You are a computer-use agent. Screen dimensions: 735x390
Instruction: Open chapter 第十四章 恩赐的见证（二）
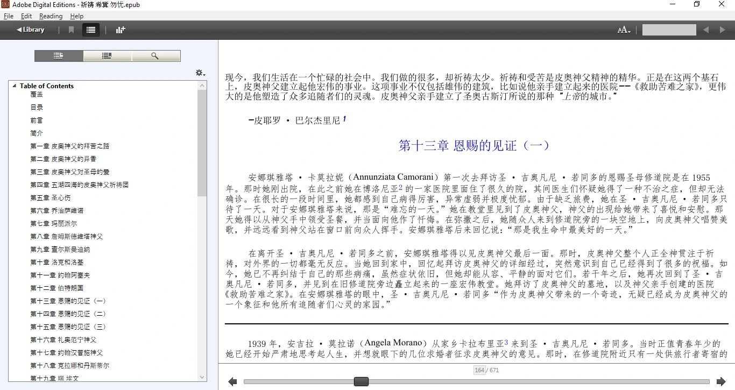(68, 314)
